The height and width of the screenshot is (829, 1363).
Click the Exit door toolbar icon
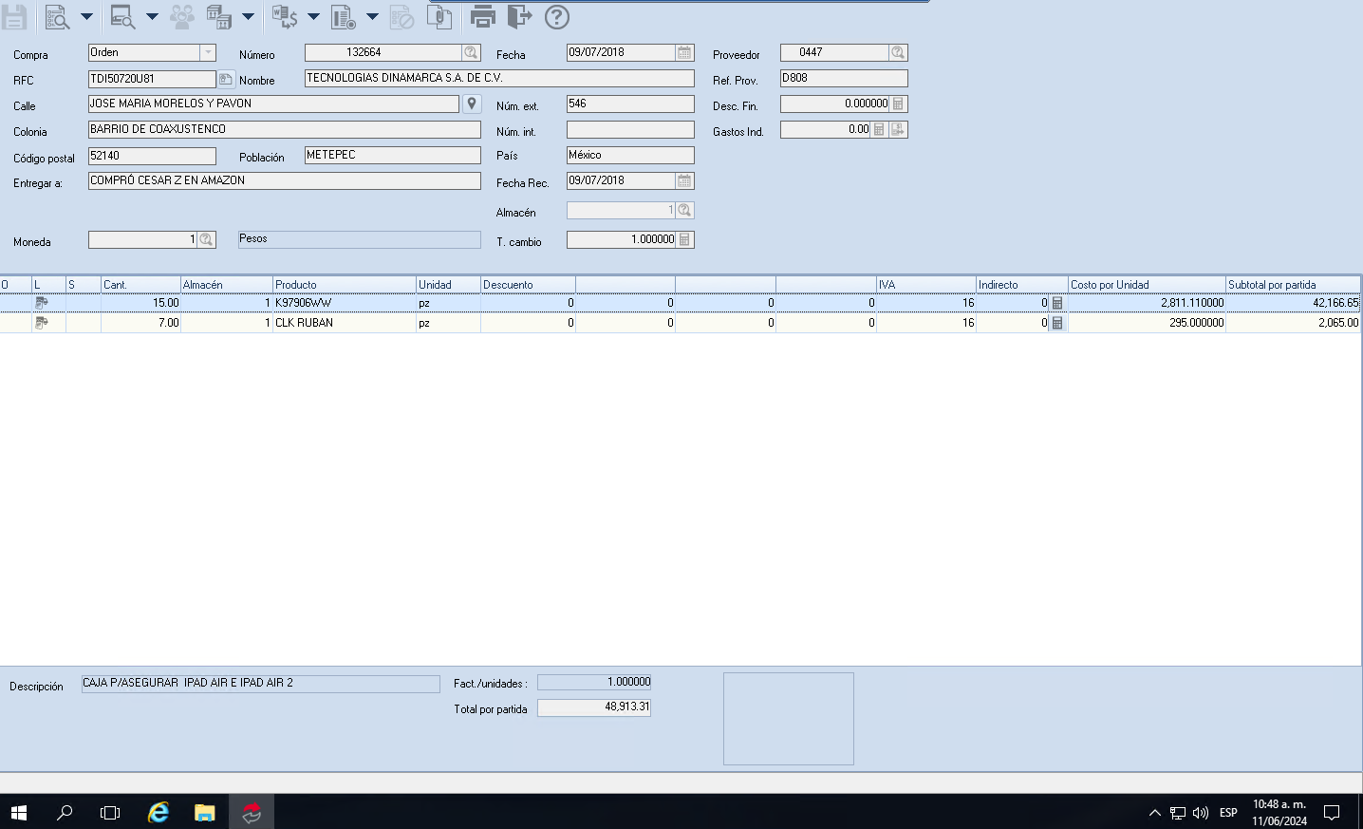pyautogui.click(x=520, y=16)
